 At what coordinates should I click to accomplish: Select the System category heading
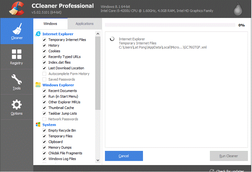pos(49,125)
